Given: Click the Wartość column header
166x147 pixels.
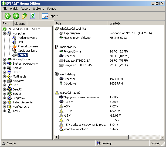Looking at the screenshot, I should point(136,23).
